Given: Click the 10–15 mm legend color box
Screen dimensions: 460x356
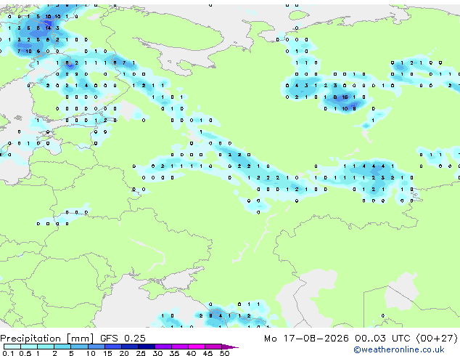Looking at the screenshot, I should coord(96,347).
